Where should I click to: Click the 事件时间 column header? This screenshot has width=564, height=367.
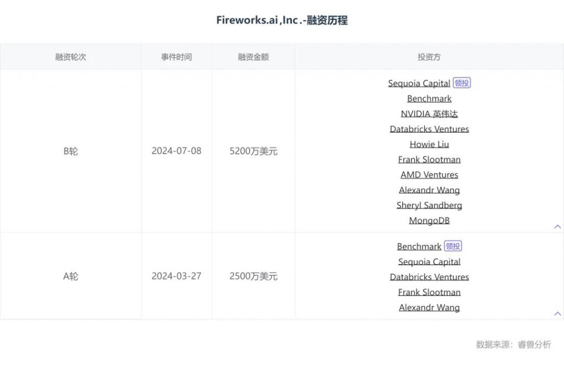tap(176, 57)
